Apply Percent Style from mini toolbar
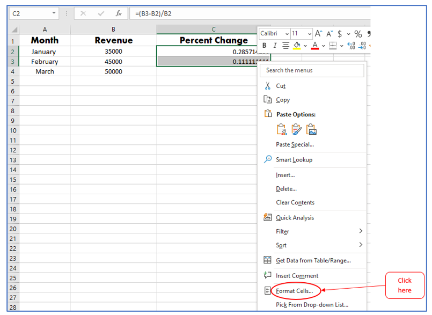This screenshot has width=432, height=315. [358, 34]
